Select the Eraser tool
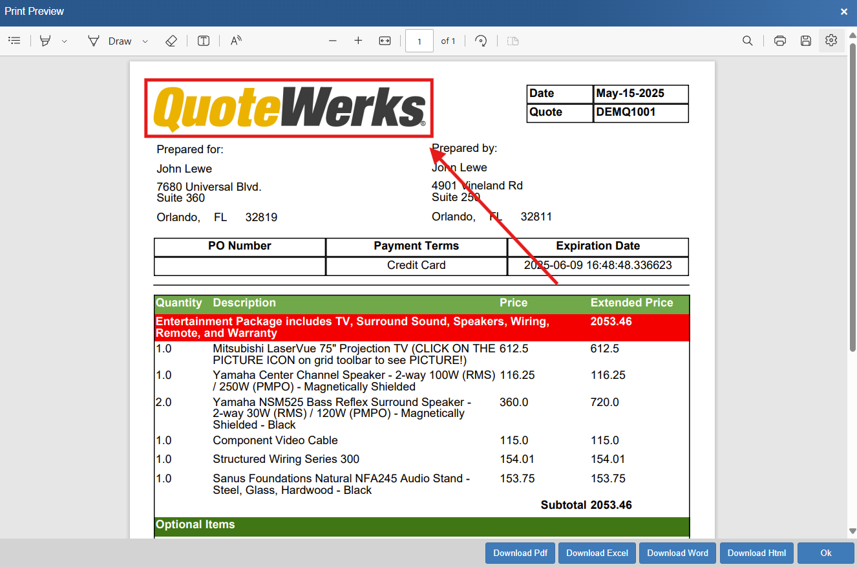This screenshot has height=567, width=857. tap(171, 41)
